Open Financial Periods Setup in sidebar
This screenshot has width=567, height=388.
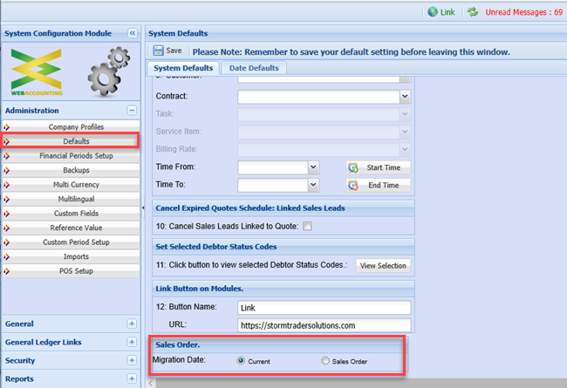click(76, 156)
